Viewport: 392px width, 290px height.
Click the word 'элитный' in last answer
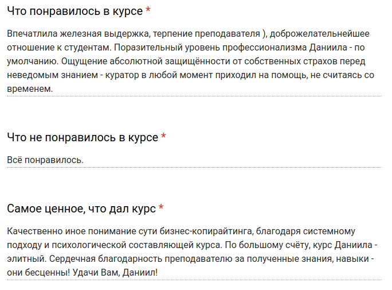(x=26, y=259)
